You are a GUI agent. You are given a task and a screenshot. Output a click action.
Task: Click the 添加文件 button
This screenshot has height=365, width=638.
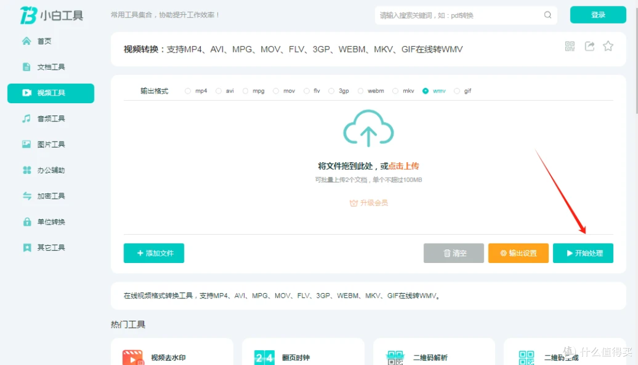(x=154, y=254)
